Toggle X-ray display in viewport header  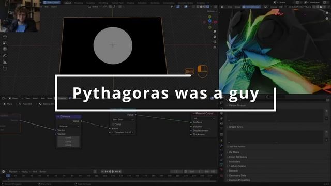[x=193, y=7]
